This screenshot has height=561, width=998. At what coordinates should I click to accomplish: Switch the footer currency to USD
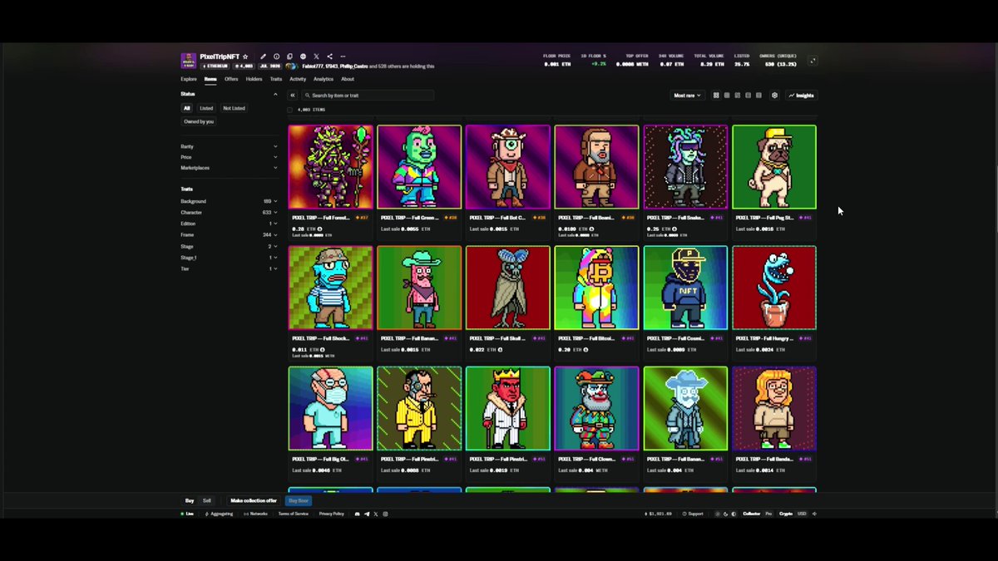click(802, 514)
